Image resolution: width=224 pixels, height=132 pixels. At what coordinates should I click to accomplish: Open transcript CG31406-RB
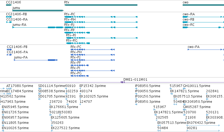[16, 14]
